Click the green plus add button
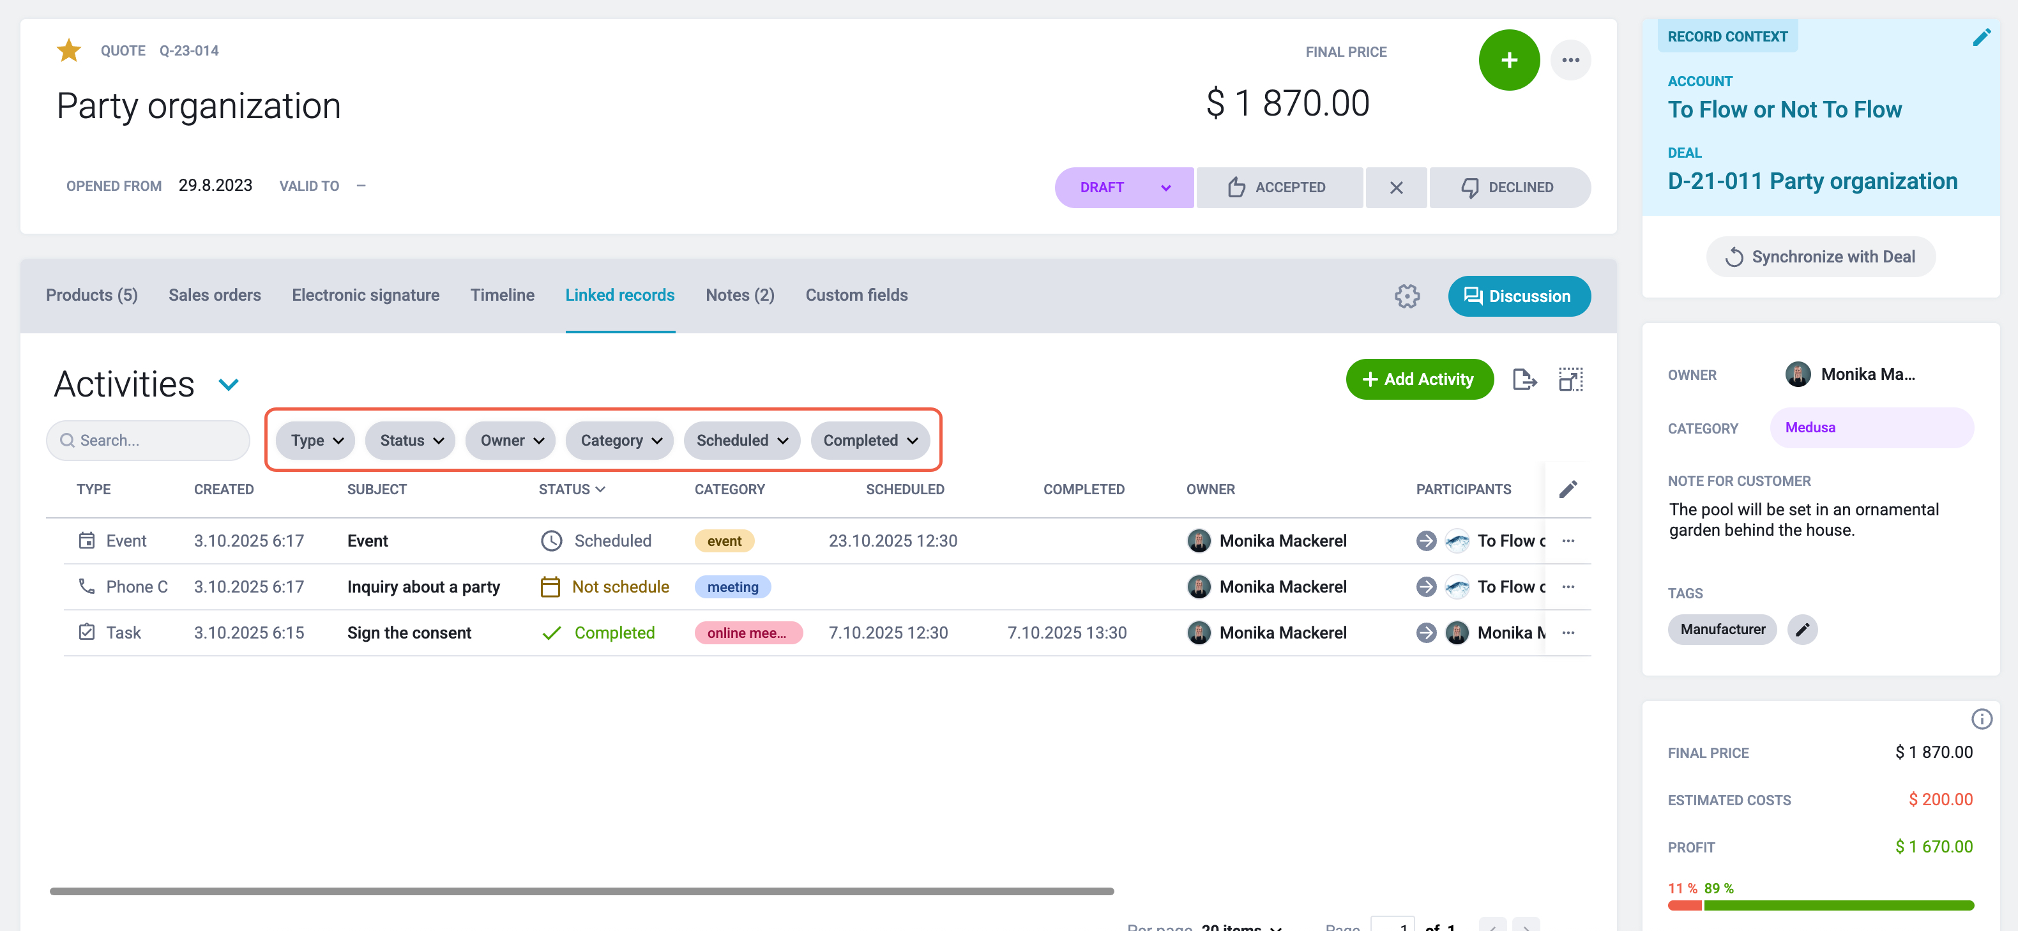 coord(1509,60)
